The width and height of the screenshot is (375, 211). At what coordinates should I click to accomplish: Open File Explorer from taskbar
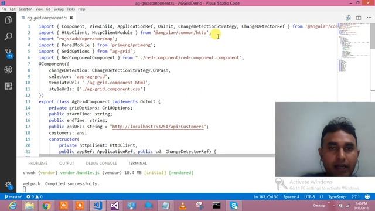pyautogui.click(x=29, y=206)
